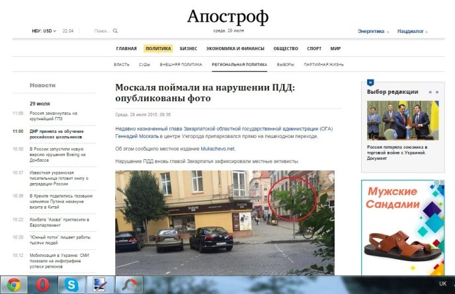This screenshot has height=294, width=455.
Task: Open Skype from the taskbar
Action: [x=71, y=285]
